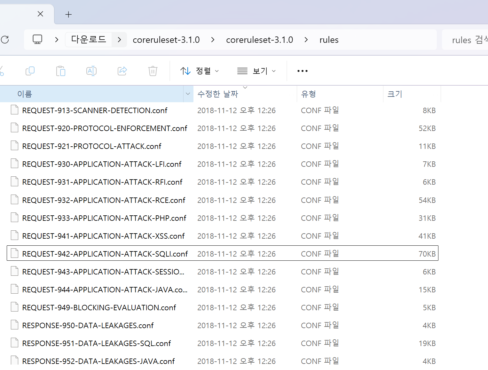
Task: Navigate to first coreruleset-3.1.0 breadcrumb
Action: click(166, 40)
